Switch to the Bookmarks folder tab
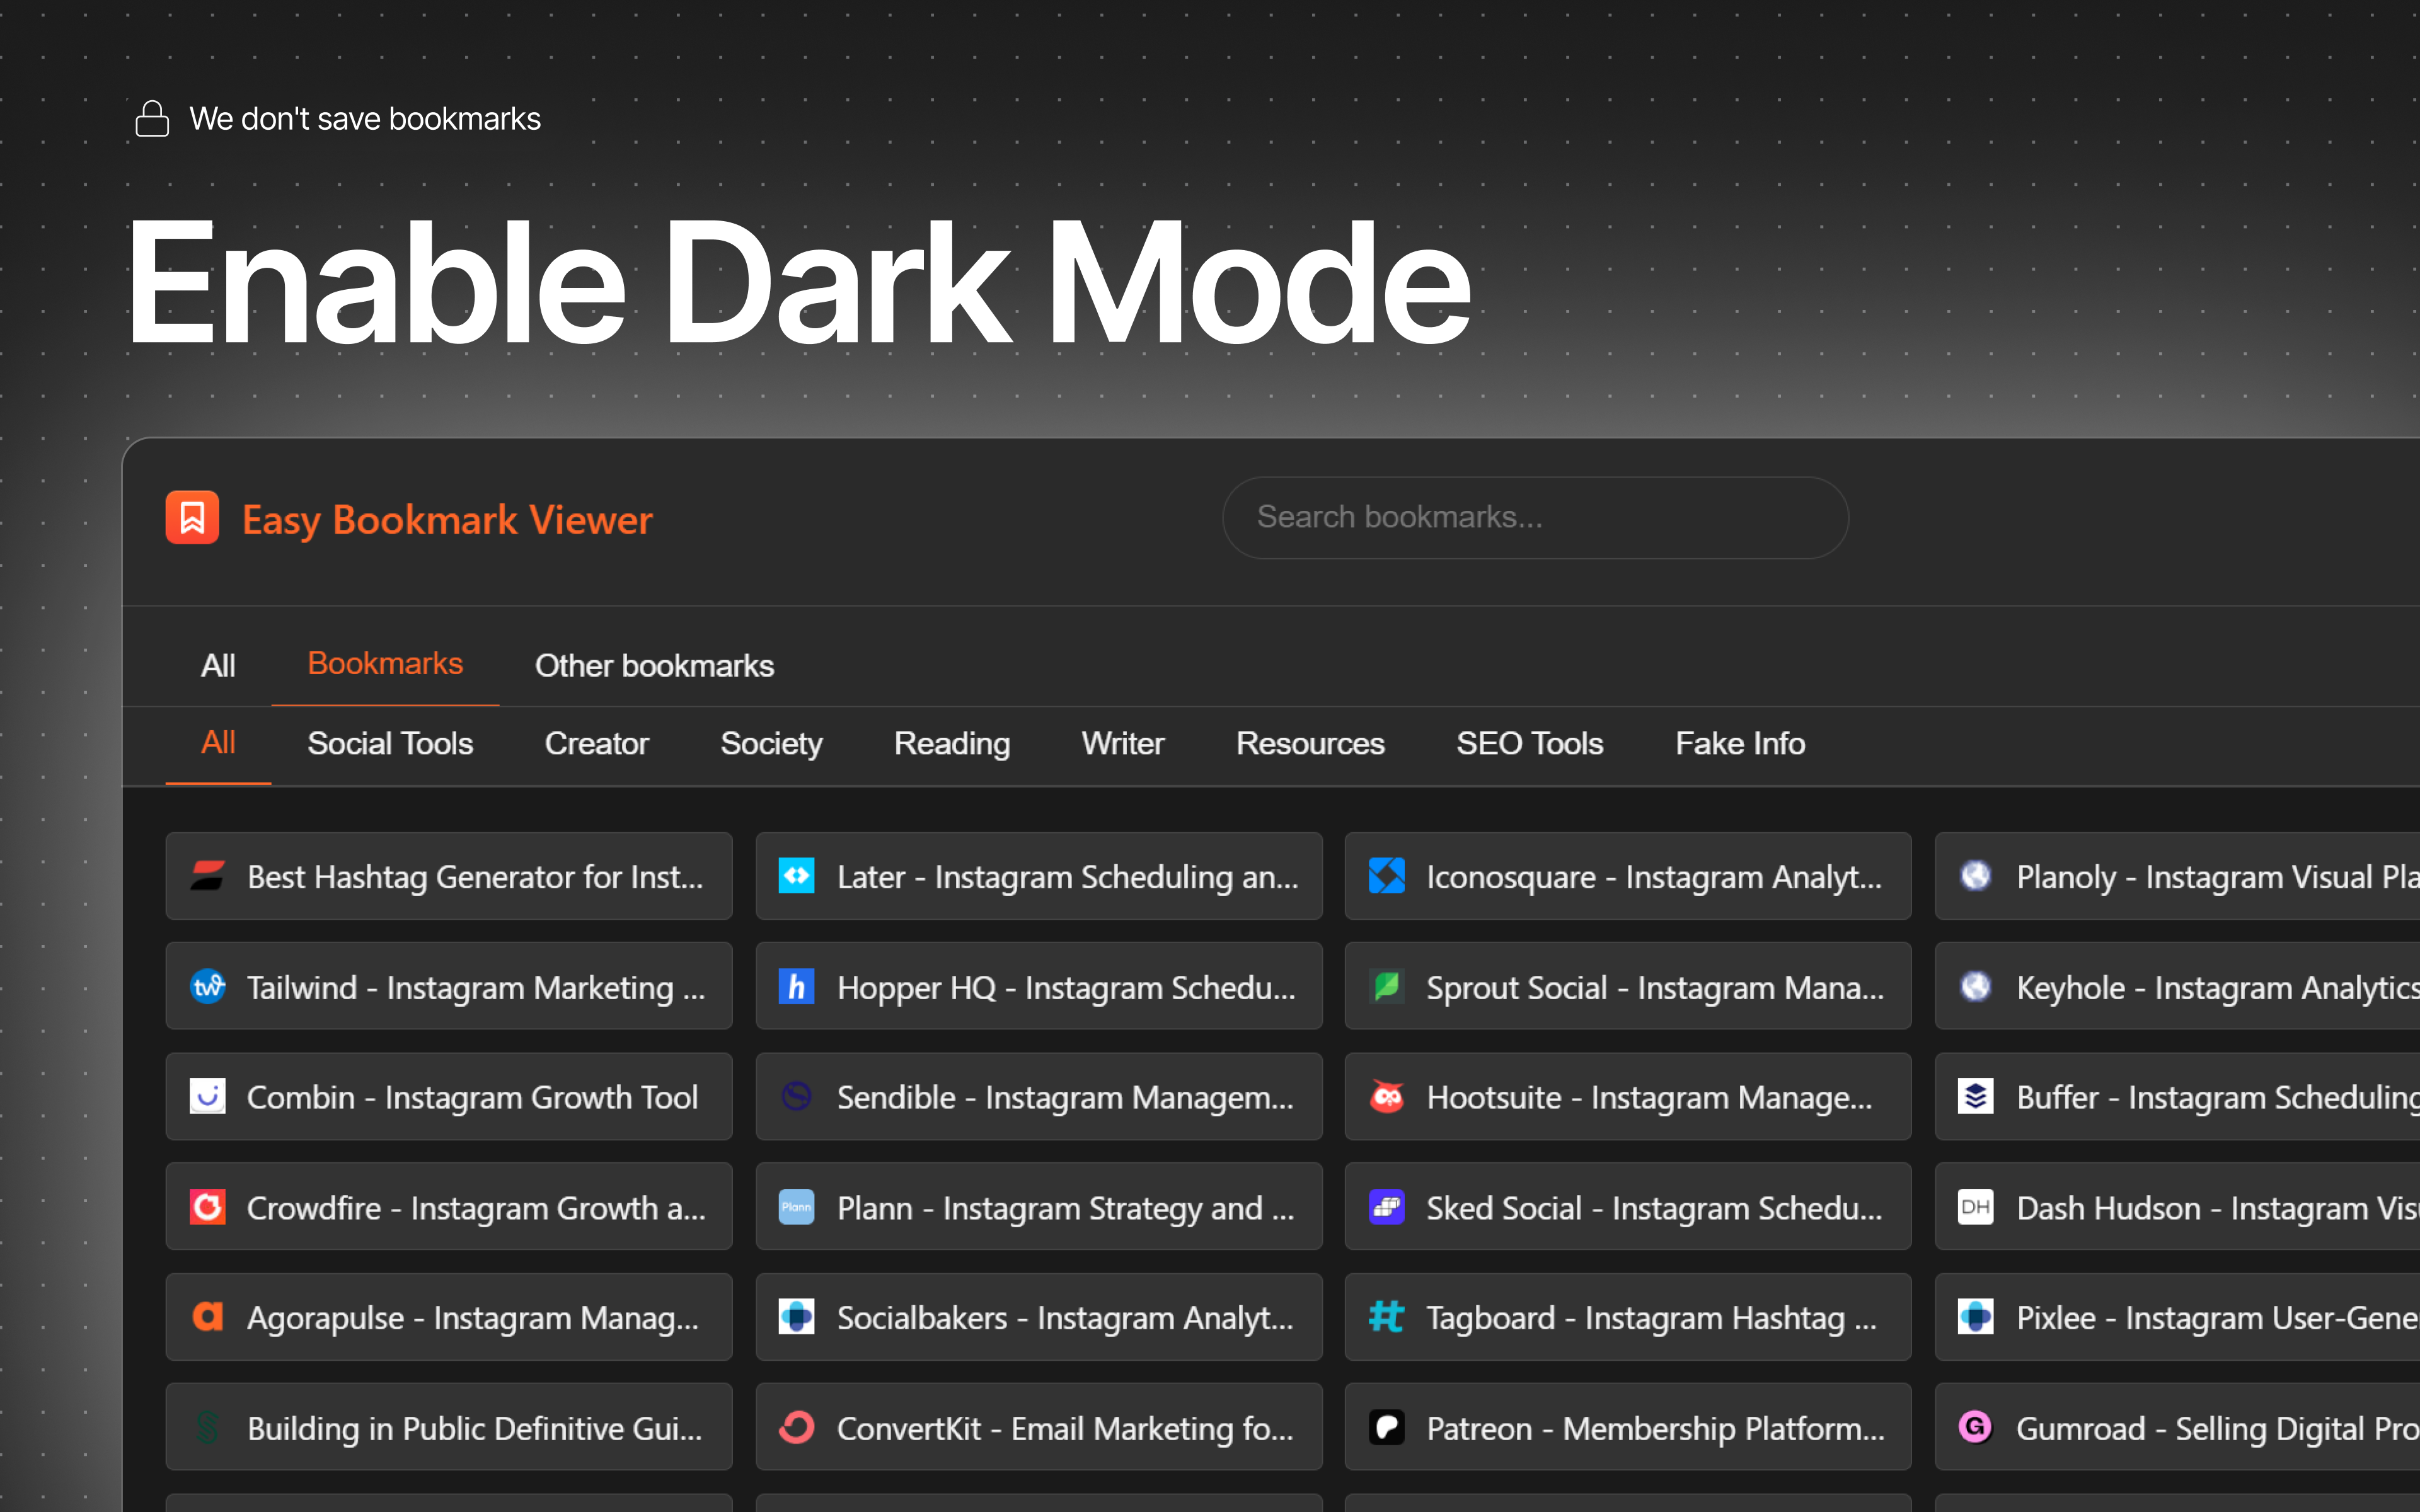The image size is (2420, 1512). pyautogui.click(x=385, y=664)
